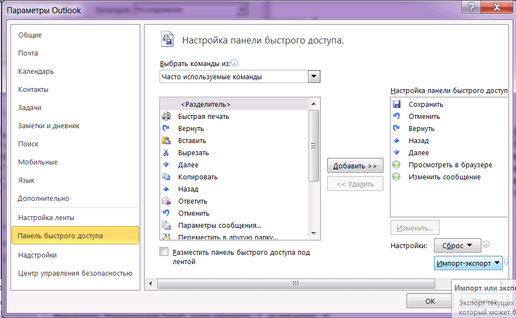Select Изменить сообщение in the right list

pos(449,177)
